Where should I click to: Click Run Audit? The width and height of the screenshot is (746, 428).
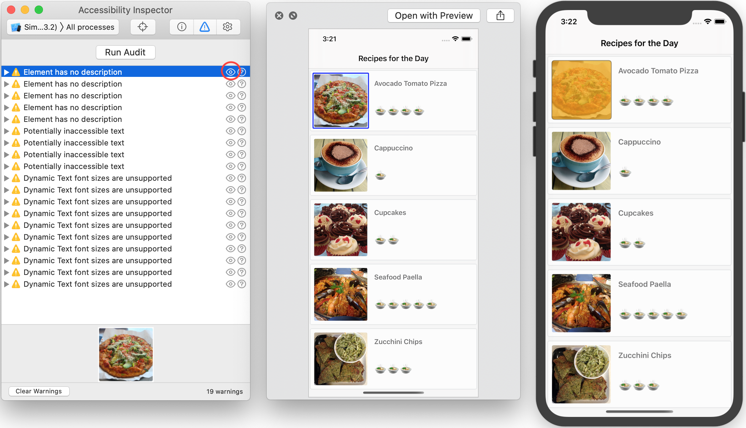click(x=125, y=52)
